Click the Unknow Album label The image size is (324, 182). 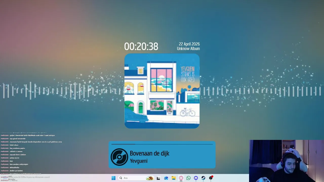point(188,49)
